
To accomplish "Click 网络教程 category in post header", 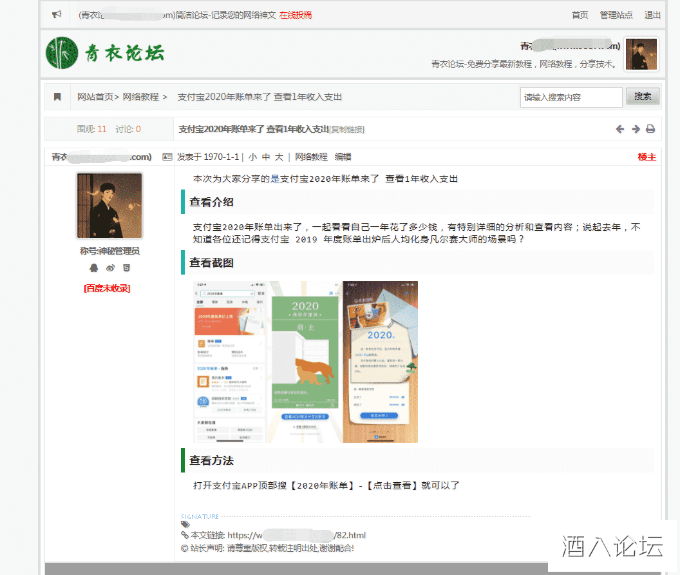I will [311, 157].
